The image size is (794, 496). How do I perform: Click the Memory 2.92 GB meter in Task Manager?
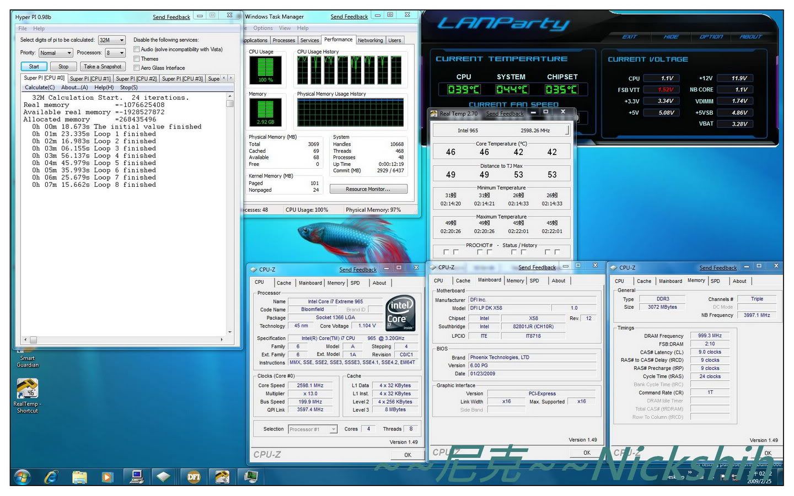click(x=265, y=112)
